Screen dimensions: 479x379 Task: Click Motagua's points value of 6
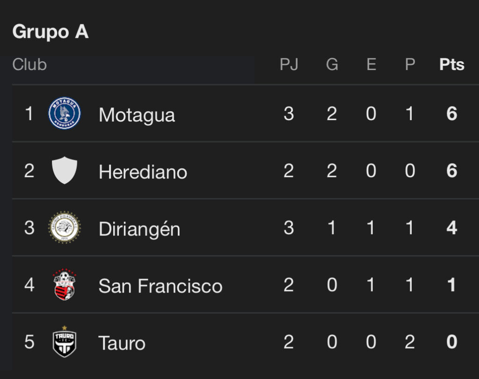click(x=451, y=114)
